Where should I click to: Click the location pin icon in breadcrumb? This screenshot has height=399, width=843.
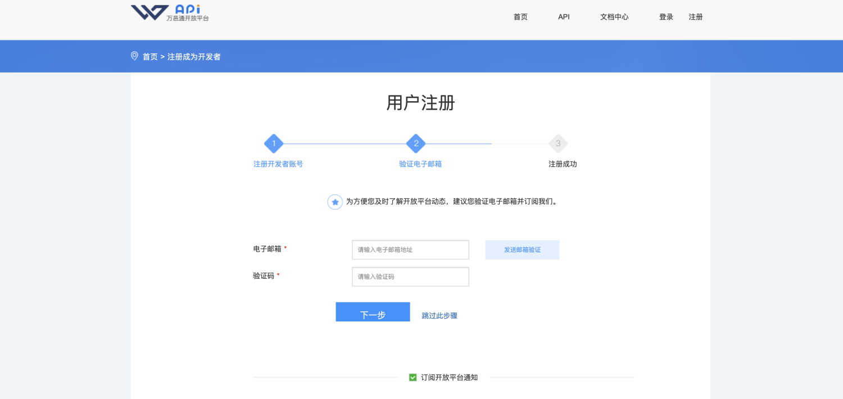tap(134, 56)
